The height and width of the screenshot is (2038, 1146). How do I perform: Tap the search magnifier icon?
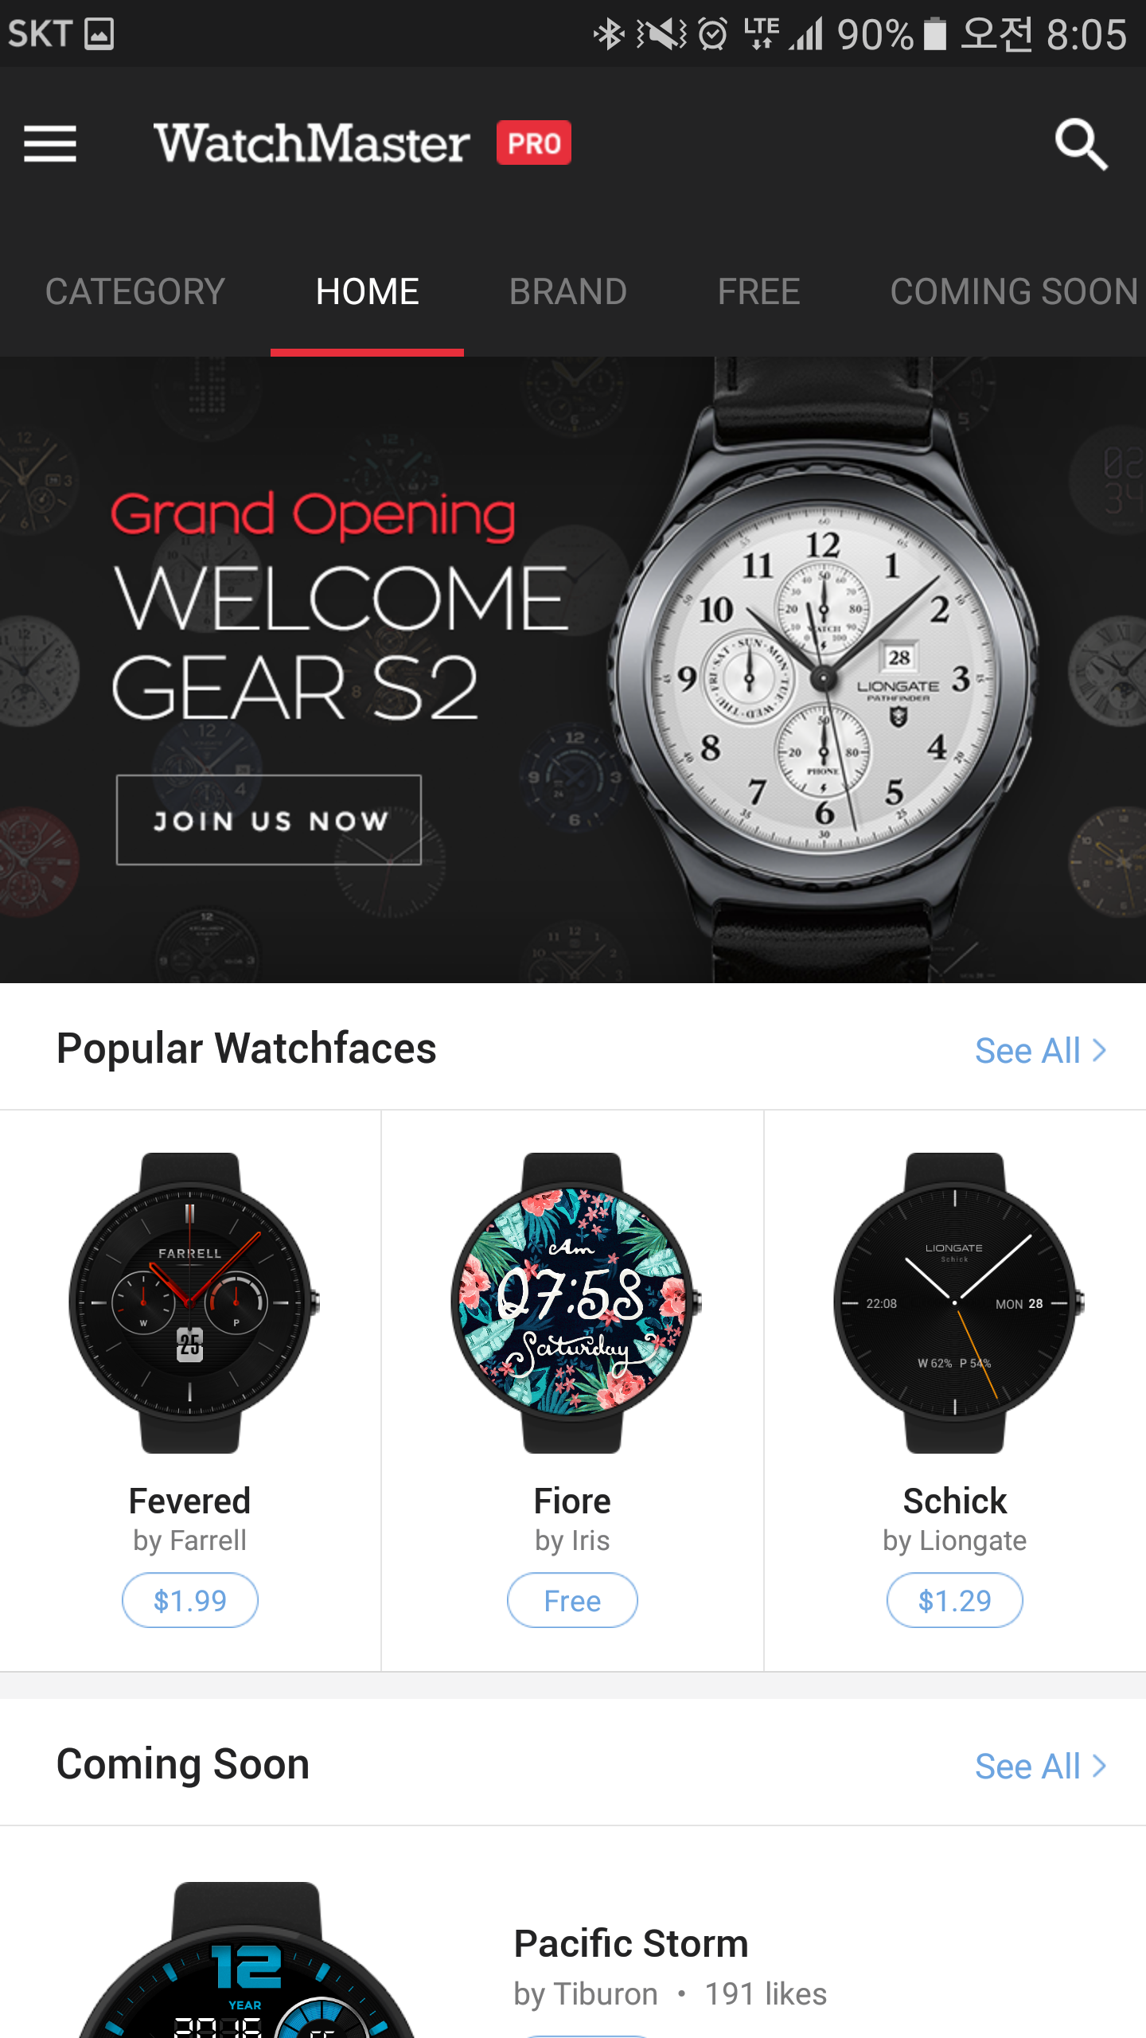tap(1081, 144)
